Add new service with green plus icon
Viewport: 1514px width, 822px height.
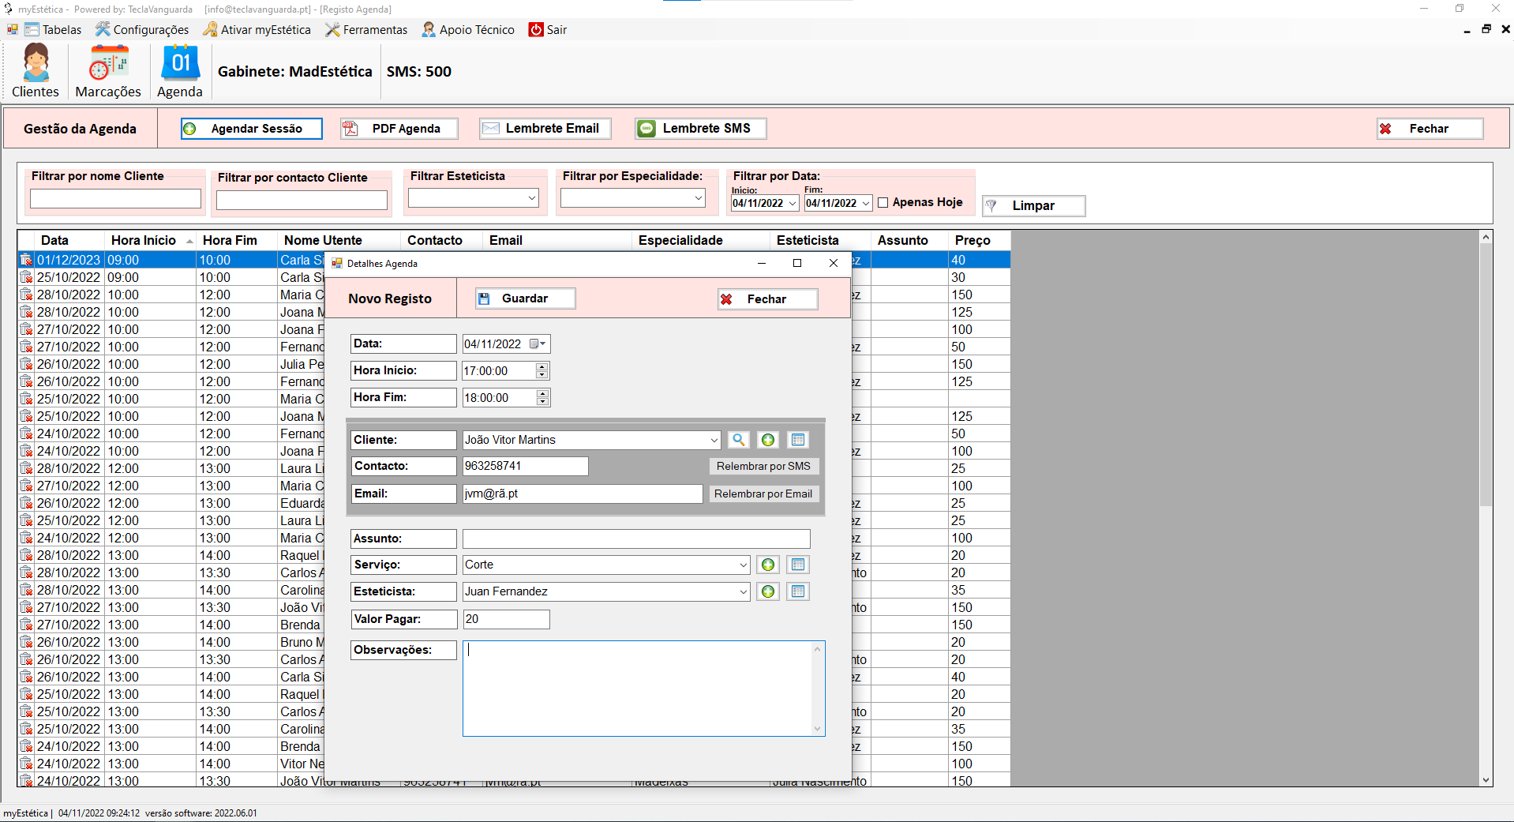(768, 565)
